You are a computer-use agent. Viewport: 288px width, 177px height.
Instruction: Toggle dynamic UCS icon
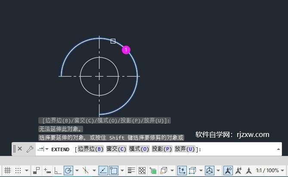coord(182,171)
